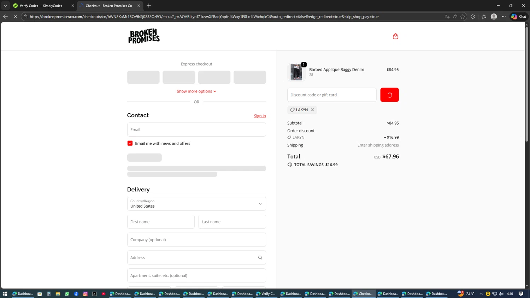Click the red apply discount button
The height and width of the screenshot is (298, 530).
[389, 95]
